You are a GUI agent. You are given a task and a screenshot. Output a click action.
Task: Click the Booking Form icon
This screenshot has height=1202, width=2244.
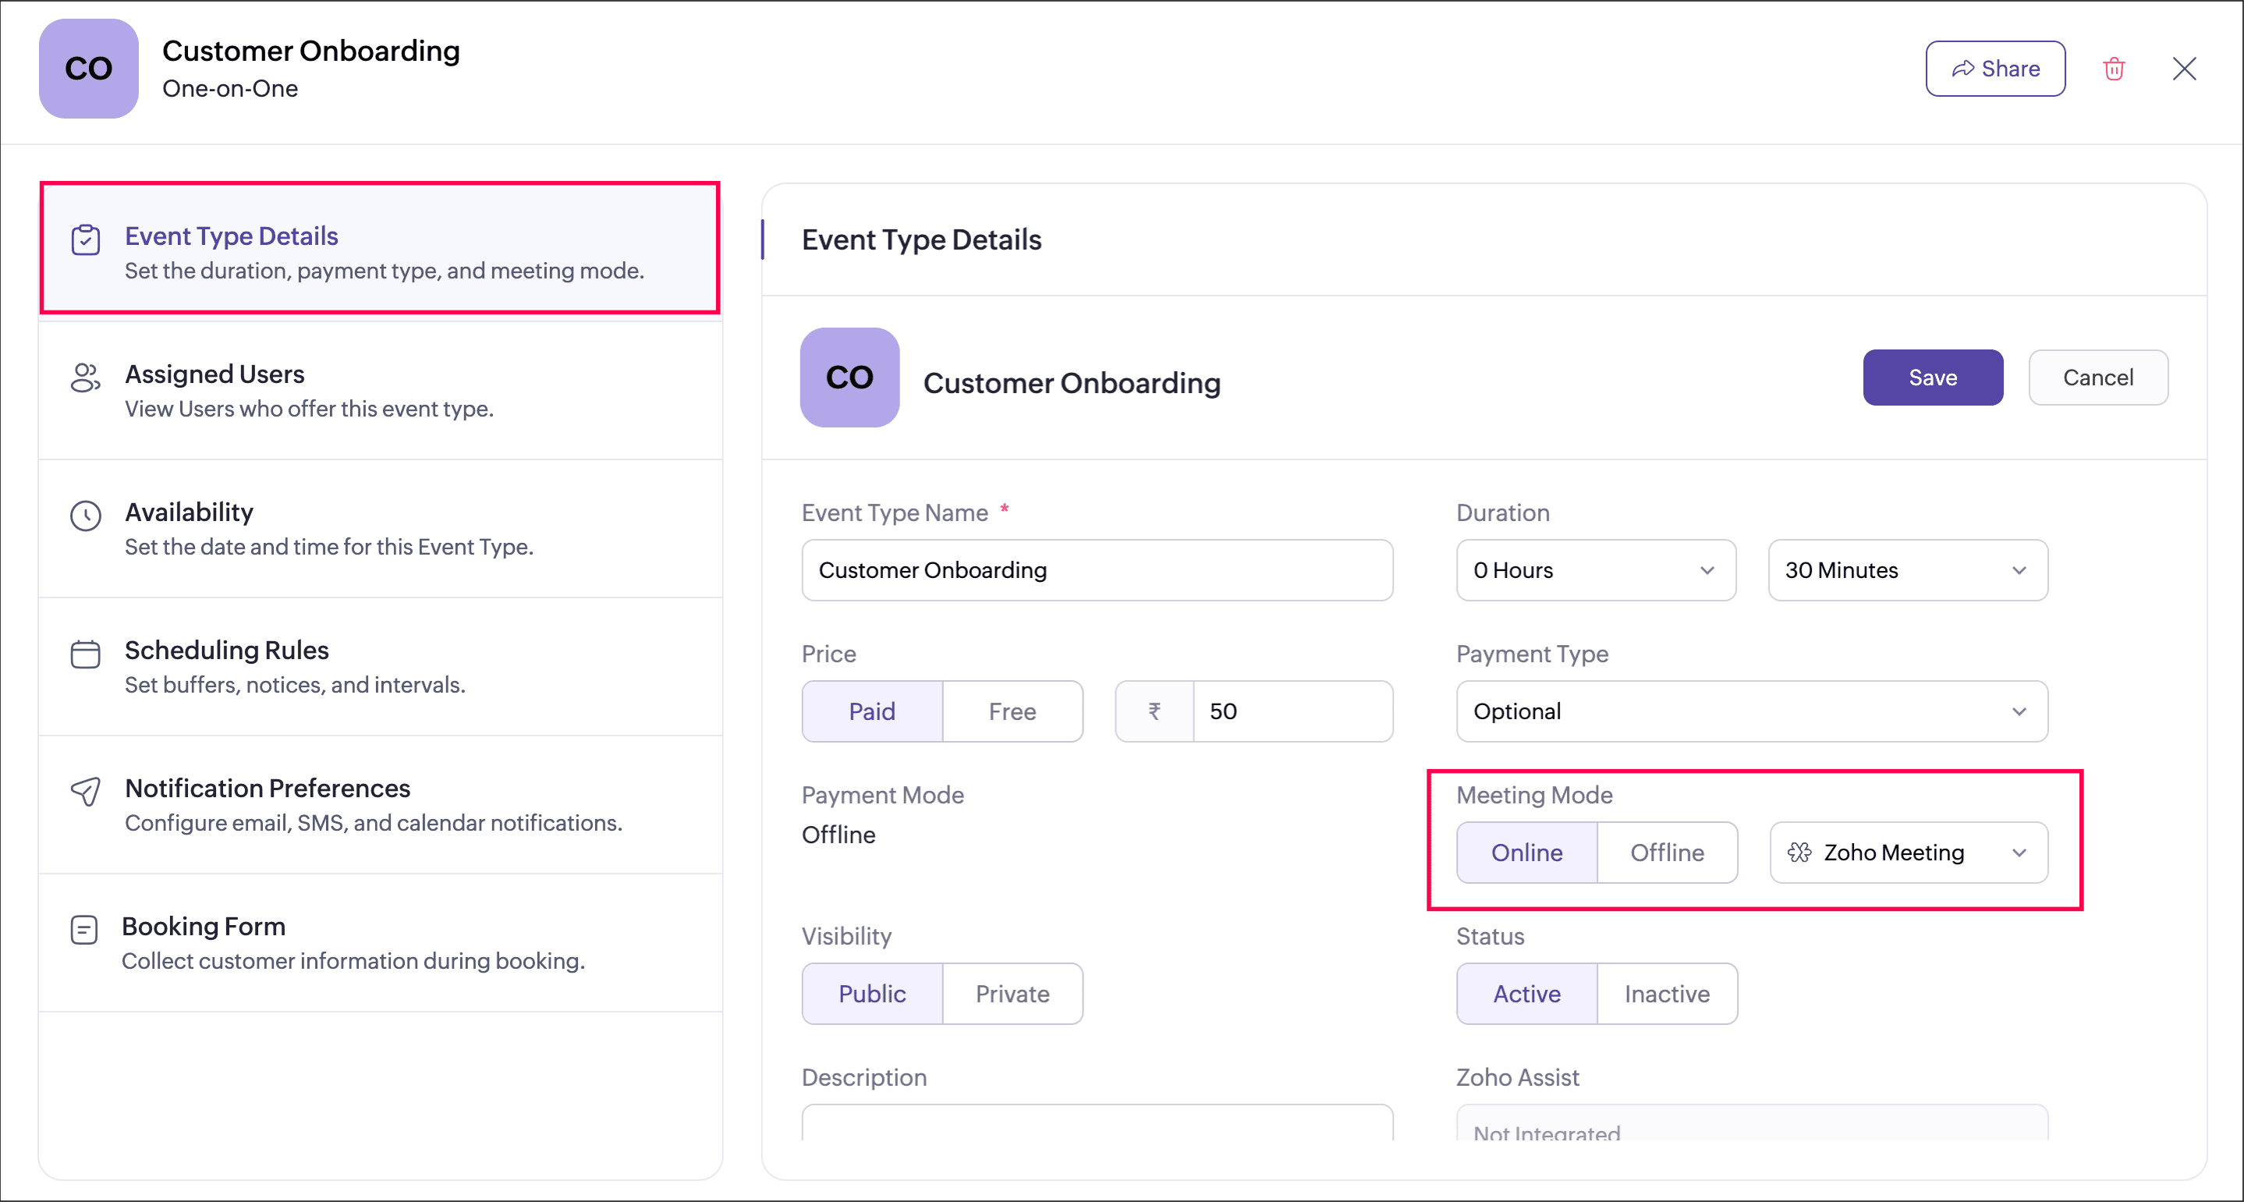point(83,929)
